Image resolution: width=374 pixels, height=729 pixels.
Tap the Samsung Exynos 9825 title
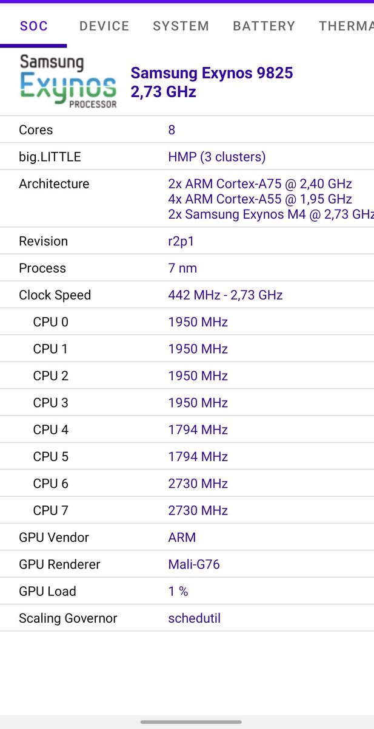(212, 73)
